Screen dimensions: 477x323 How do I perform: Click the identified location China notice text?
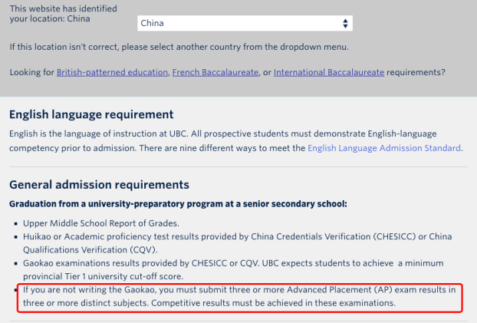[64, 13]
